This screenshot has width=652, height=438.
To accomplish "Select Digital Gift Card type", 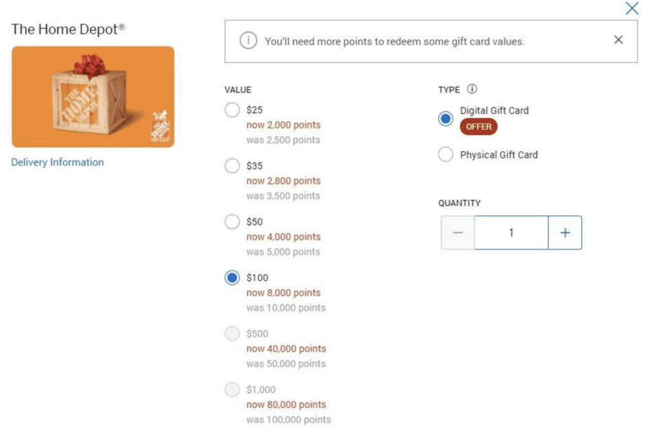I will point(446,118).
